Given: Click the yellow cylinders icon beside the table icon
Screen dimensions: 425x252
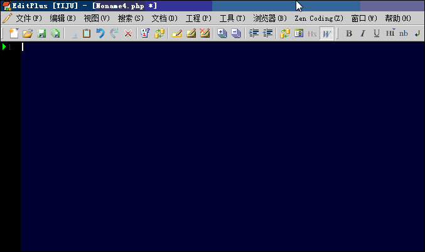Looking at the screenshot, I should pos(285,33).
